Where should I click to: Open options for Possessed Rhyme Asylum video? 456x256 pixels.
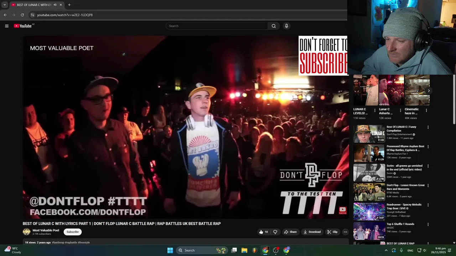[428, 146]
